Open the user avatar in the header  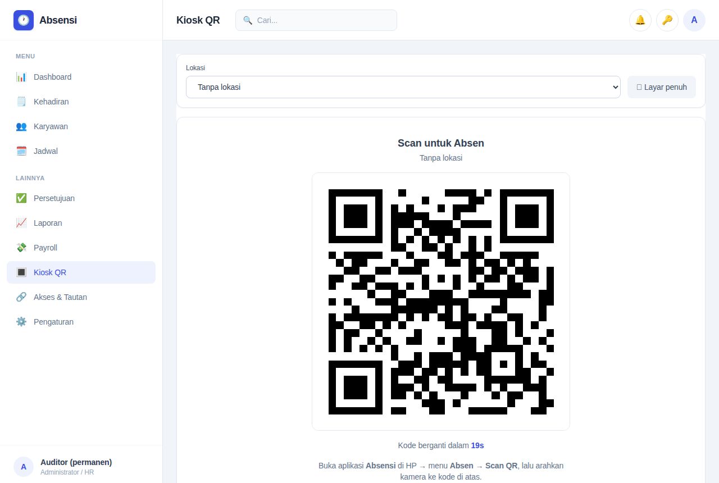pos(694,20)
